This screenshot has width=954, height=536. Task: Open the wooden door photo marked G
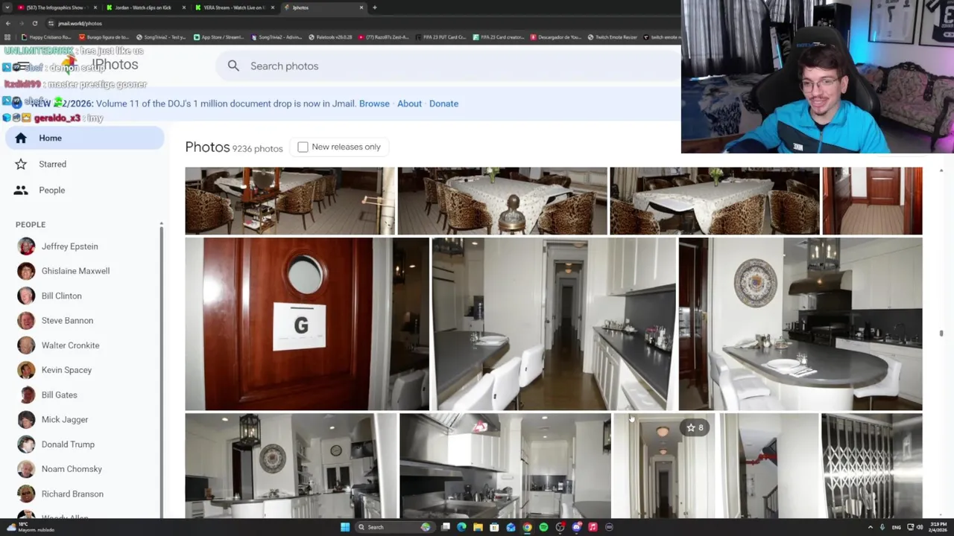click(306, 324)
